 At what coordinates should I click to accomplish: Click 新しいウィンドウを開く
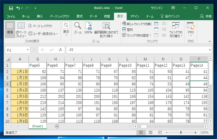click(x=137, y=24)
